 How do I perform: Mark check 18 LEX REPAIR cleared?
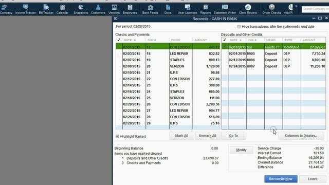pos(168,53)
